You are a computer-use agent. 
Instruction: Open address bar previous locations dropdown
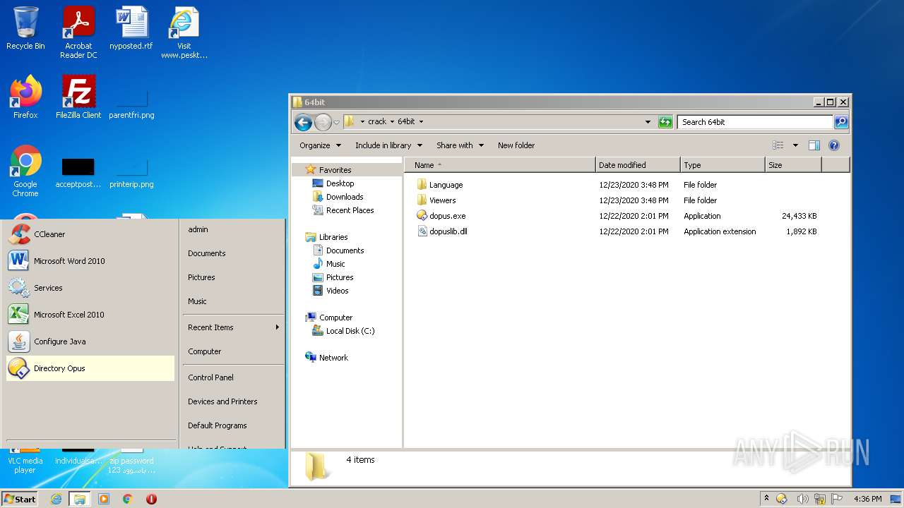648,122
